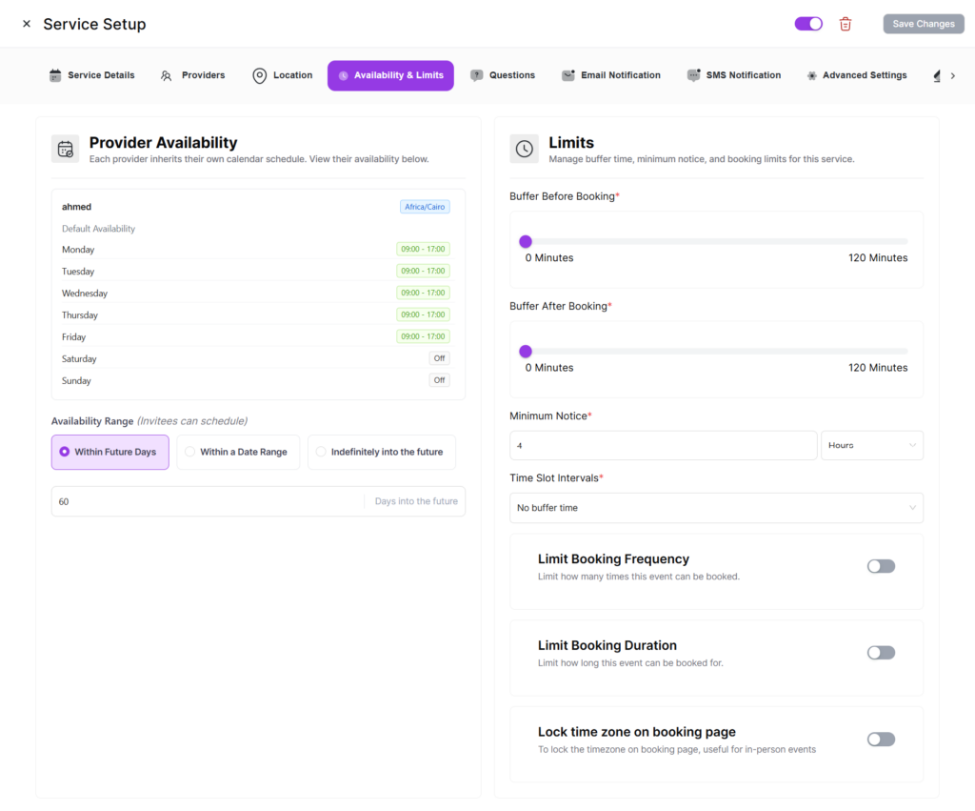The width and height of the screenshot is (975, 811).
Task: Select the Within a Date Range option
Action: (x=238, y=452)
